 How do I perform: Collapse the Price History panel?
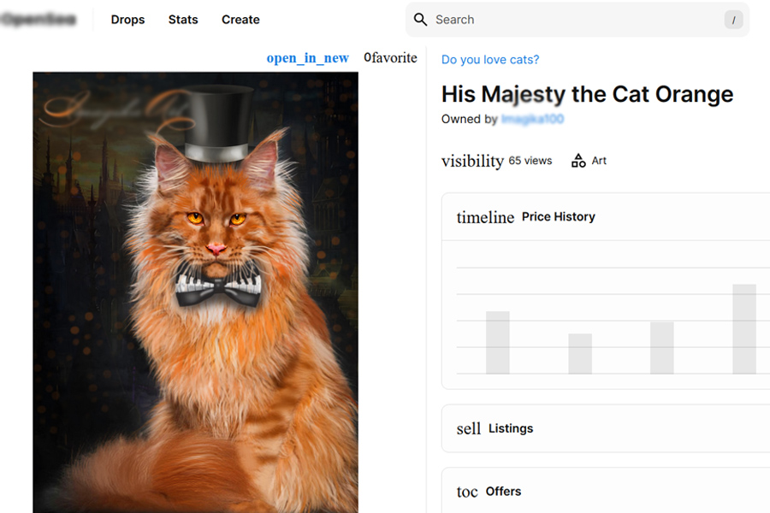pos(559,217)
